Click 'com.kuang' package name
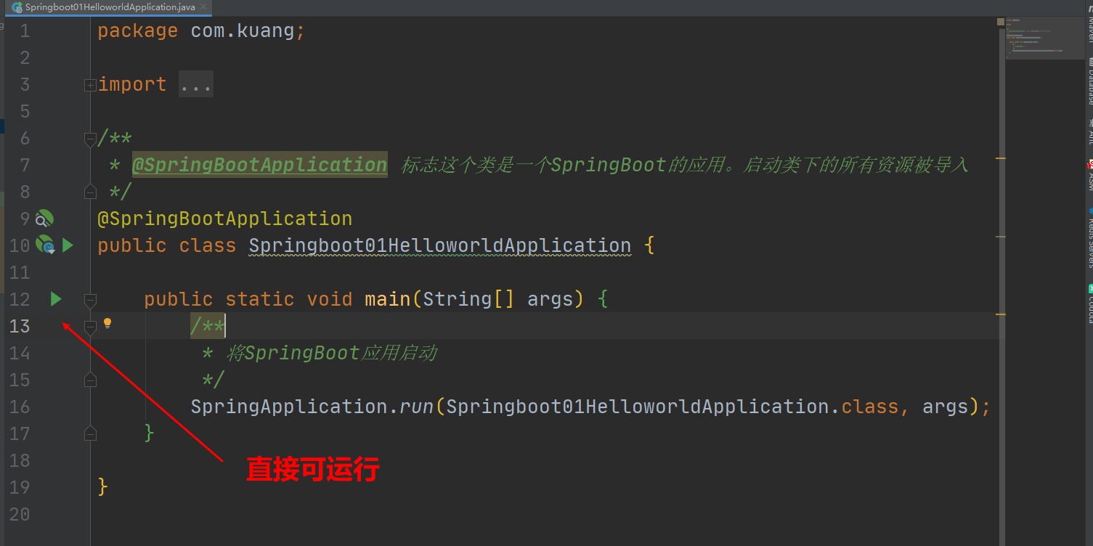Viewport: 1093px width, 546px height. [243, 31]
